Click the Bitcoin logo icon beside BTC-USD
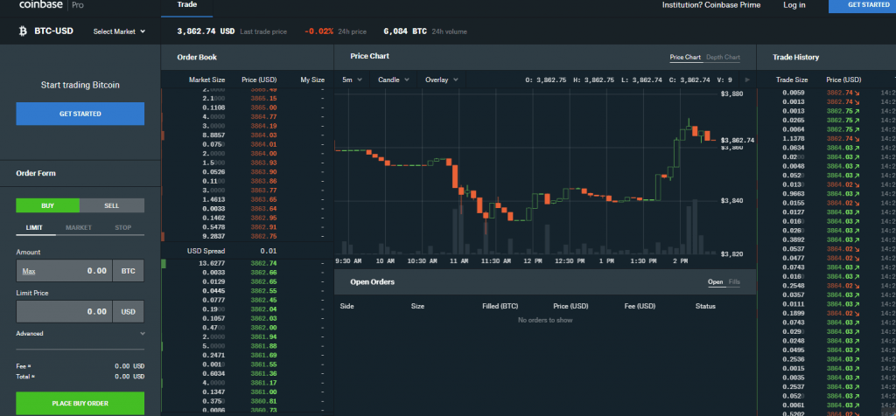Viewport: 896px width, 416px height. click(24, 31)
